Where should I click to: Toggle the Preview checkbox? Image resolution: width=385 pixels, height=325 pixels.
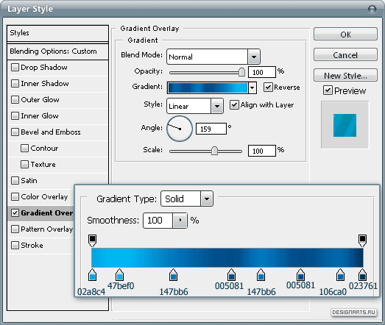pyautogui.click(x=328, y=90)
